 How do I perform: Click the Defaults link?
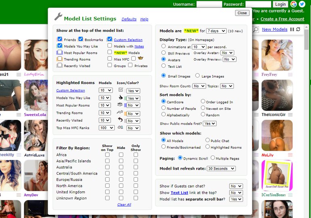point(129,19)
